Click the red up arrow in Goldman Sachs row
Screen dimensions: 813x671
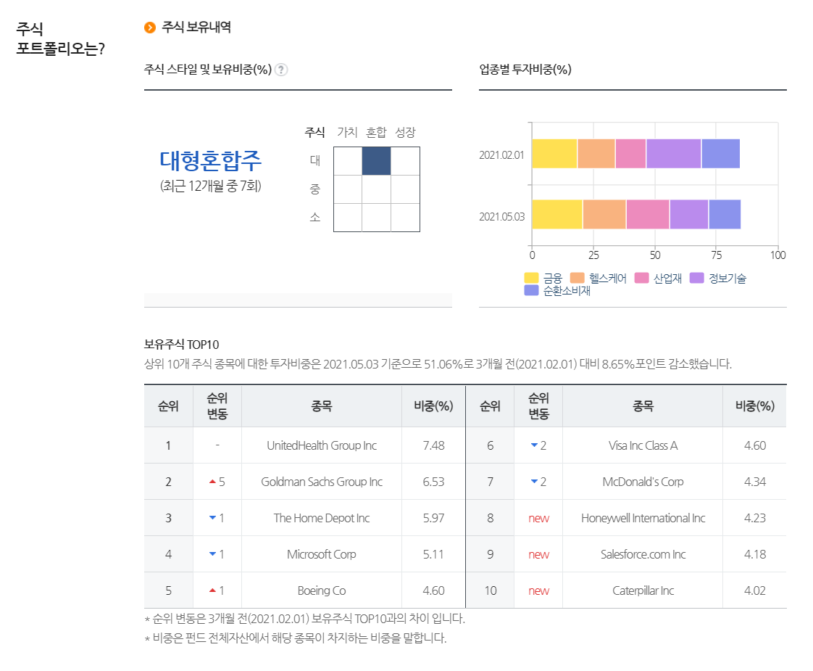tap(212, 482)
